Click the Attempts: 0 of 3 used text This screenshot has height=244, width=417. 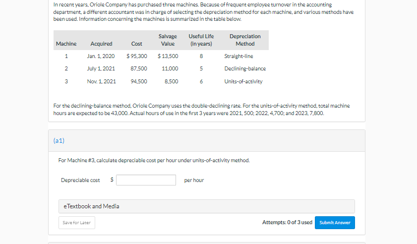point(287,223)
